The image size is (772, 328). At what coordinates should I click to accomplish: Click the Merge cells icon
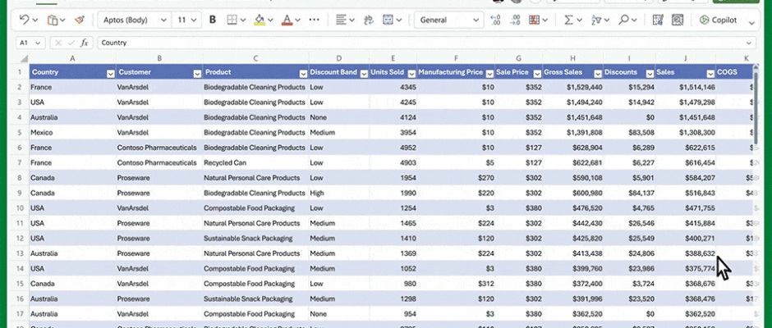[x=388, y=20]
